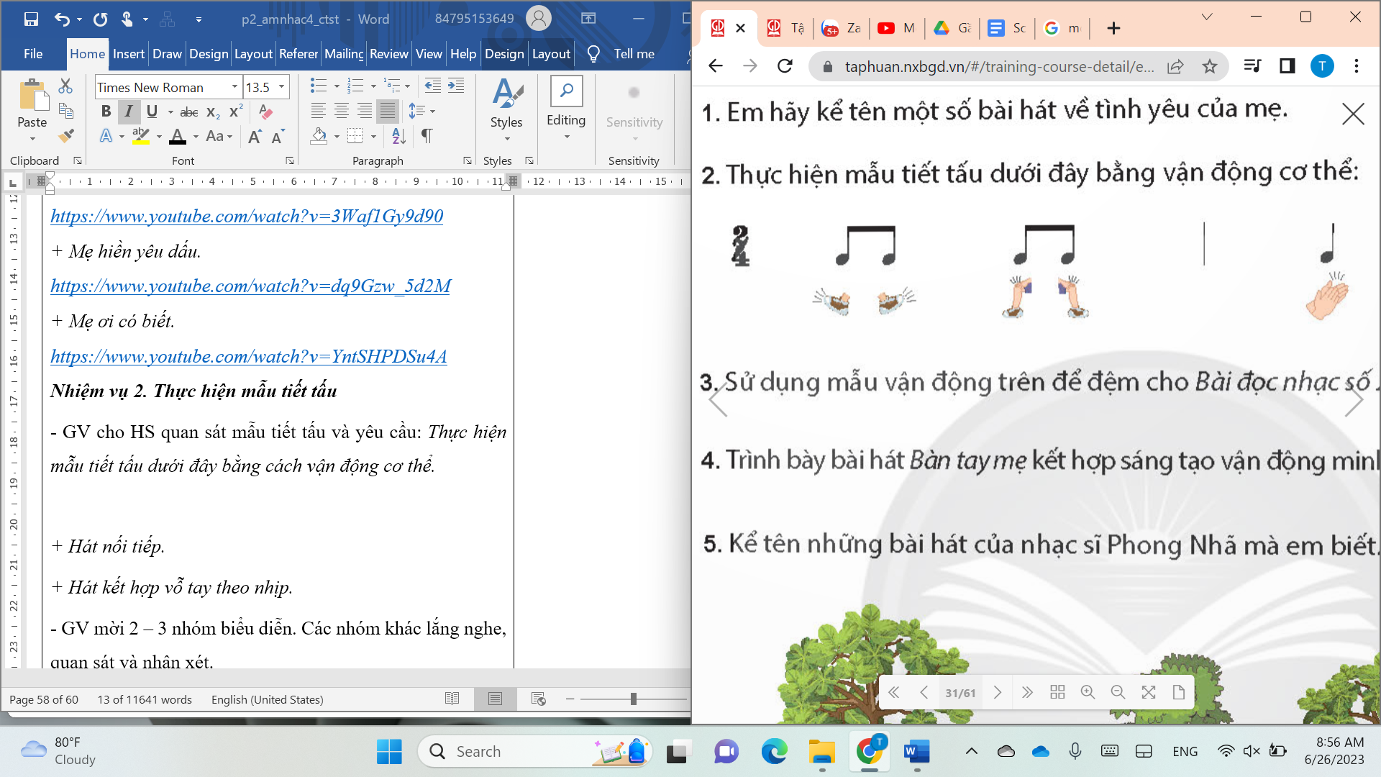Adjust the Word zoom slider

pos(633,699)
